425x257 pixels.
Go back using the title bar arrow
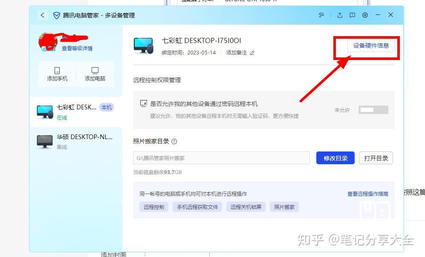click(x=43, y=15)
